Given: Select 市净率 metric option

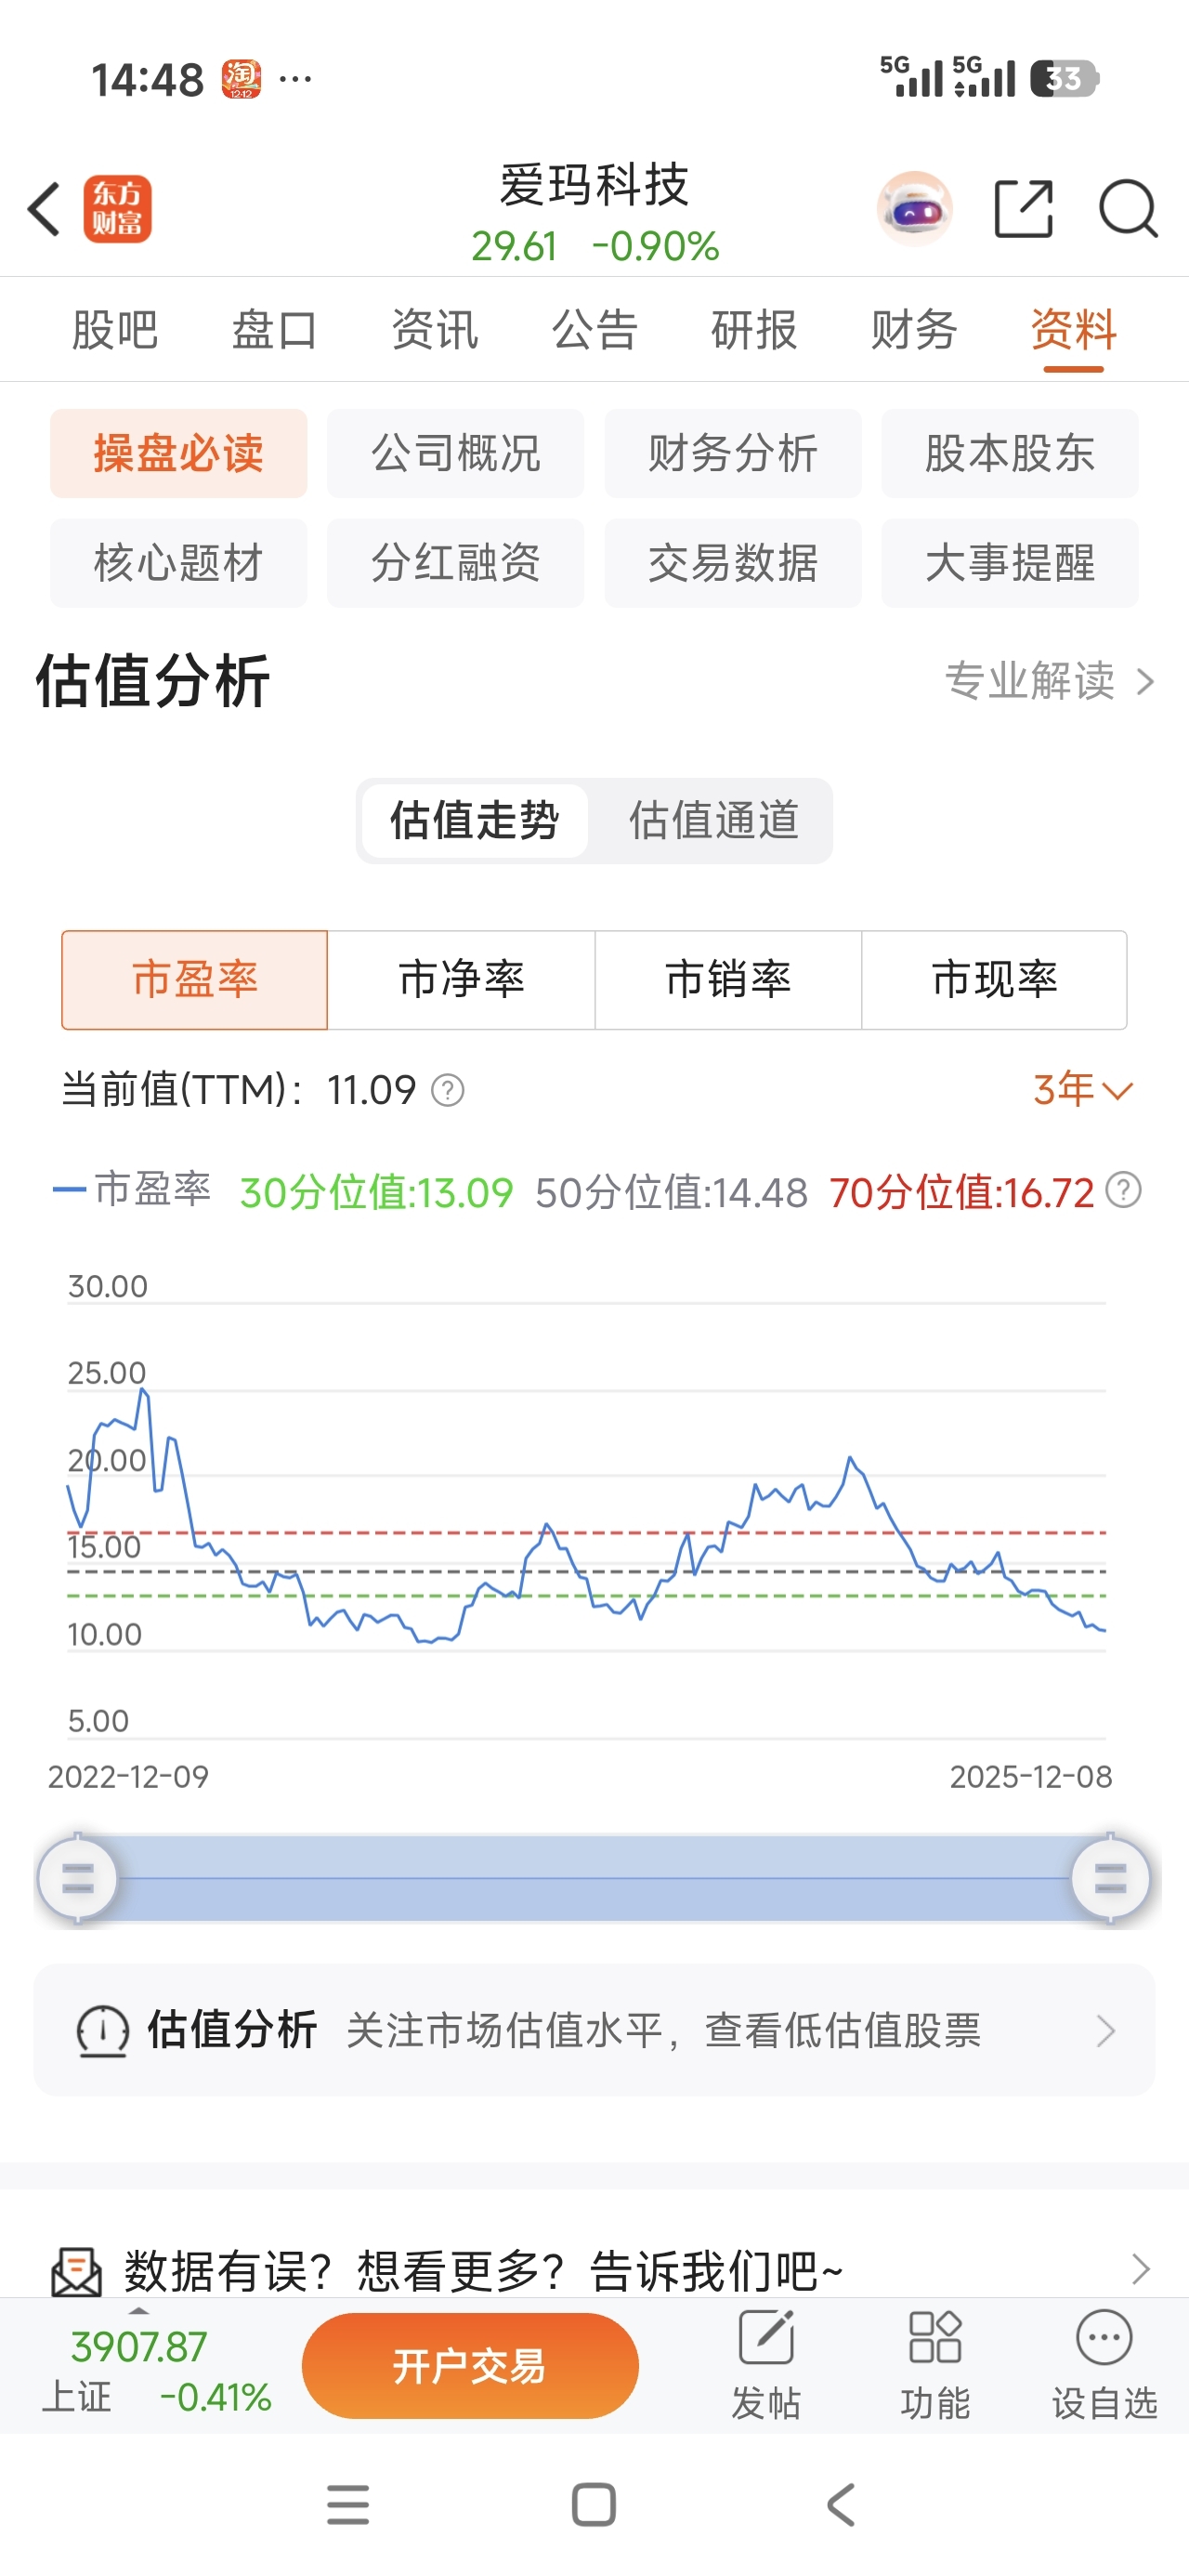Looking at the screenshot, I should pos(461,980).
